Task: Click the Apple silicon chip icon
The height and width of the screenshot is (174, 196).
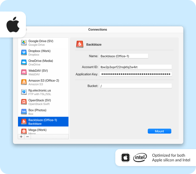Action: pos(125,157)
